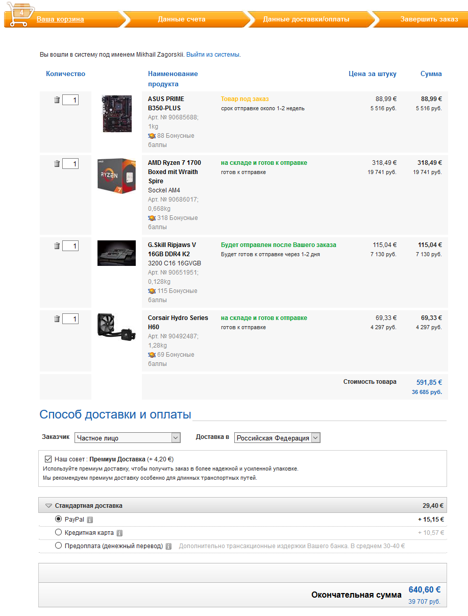The image size is (468, 616).
Task: Click quantity field for Corsair Hydro H60
Action: tap(70, 319)
